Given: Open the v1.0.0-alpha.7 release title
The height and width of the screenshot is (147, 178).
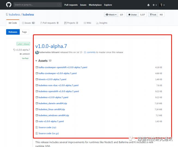Looking at the screenshot, I should point(51,46).
